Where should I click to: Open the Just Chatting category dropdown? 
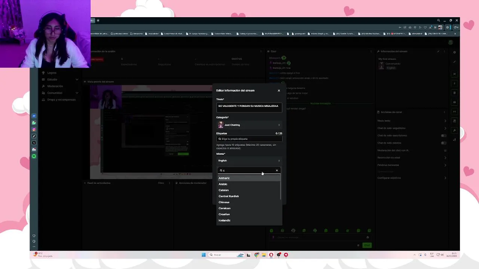tap(249, 125)
